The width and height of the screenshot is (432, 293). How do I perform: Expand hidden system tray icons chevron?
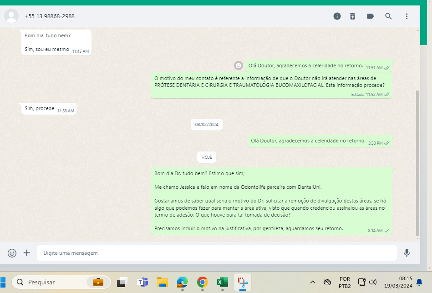click(x=313, y=282)
